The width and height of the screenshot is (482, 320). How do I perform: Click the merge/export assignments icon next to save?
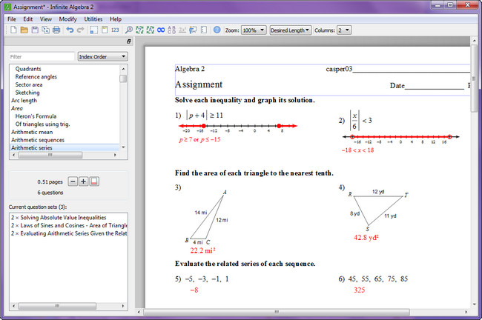pos(45,30)
